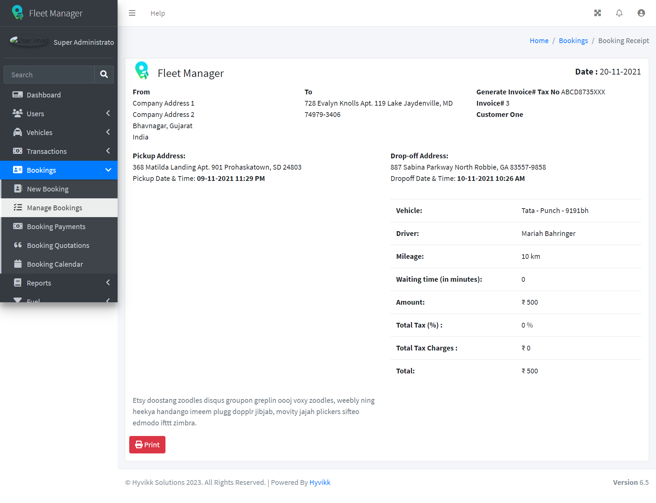Go to Bookings breadcrumb
Viewport: 656px width, 503px height.
(573, 41)
